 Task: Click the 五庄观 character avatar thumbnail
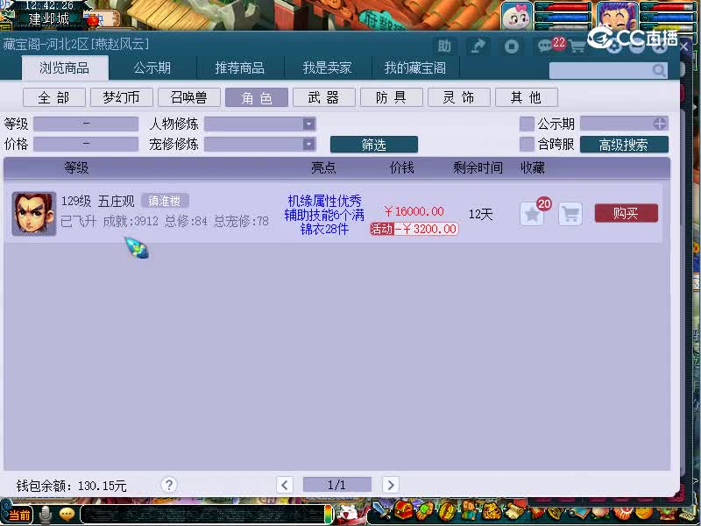(34, 213)
